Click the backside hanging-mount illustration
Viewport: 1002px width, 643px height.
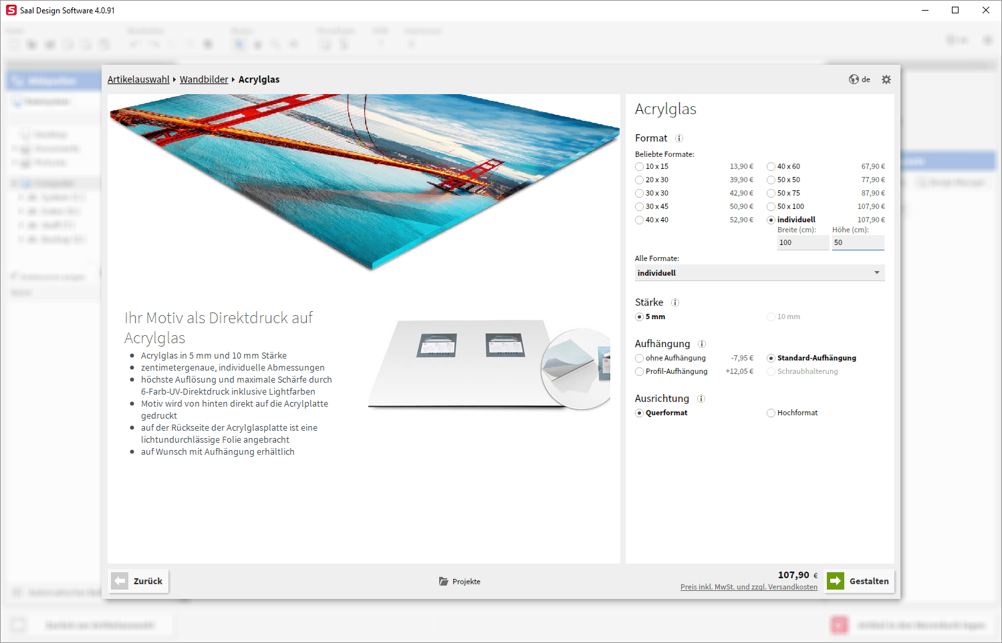pos(489,364)
